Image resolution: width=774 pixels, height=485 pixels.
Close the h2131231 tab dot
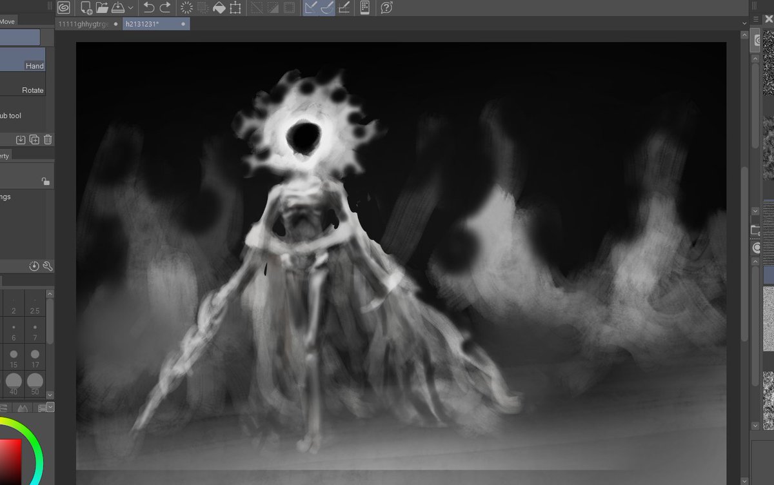183,24
